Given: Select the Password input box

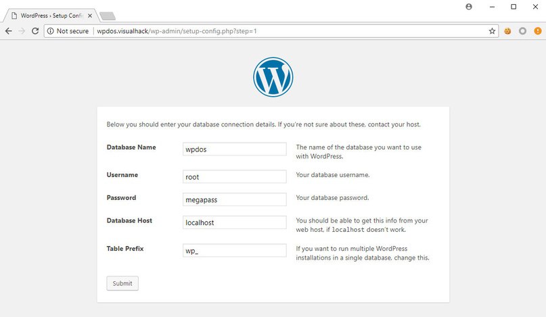Looking at the screenshot, I should coord(235,199).
